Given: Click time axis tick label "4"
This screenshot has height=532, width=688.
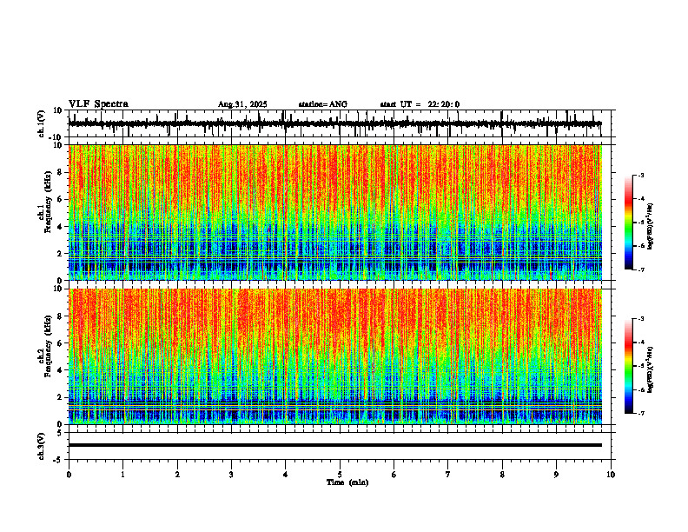Looking at the screenshot, I should tap(286, 475).
